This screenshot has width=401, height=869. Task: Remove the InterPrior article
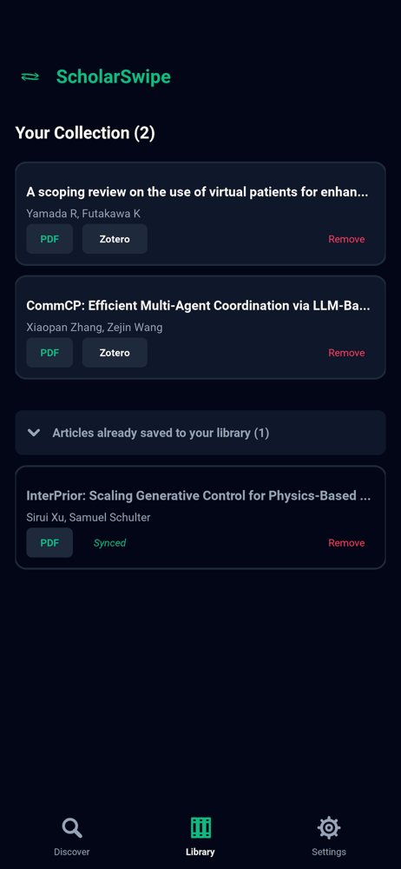(x=346, y=543)
